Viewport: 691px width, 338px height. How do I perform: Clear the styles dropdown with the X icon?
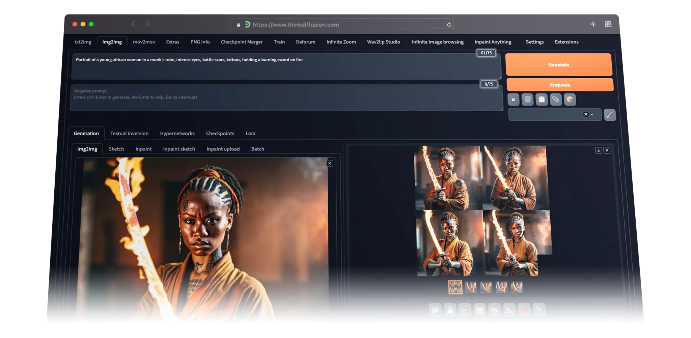click(586, 114)
